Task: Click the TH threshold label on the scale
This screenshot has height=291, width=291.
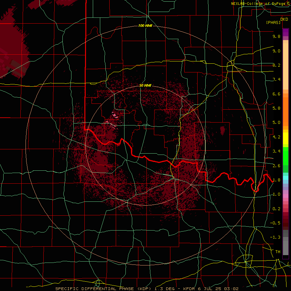Action: (278, 252)
